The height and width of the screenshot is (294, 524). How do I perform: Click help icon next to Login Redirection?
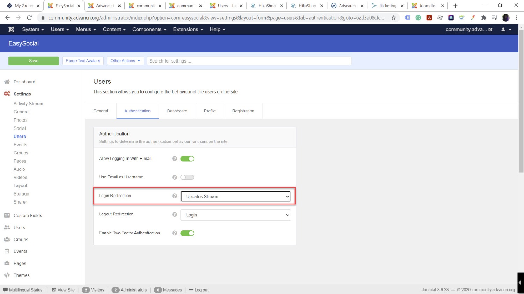click(x=175, y=196)
